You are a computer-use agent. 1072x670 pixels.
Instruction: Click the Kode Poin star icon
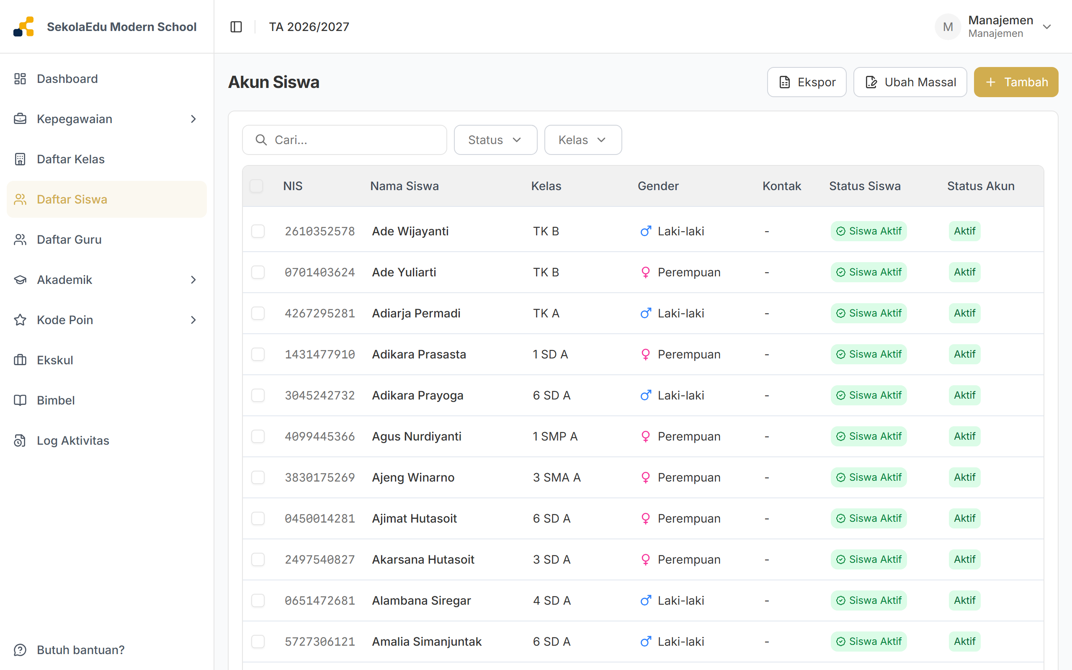20,320
